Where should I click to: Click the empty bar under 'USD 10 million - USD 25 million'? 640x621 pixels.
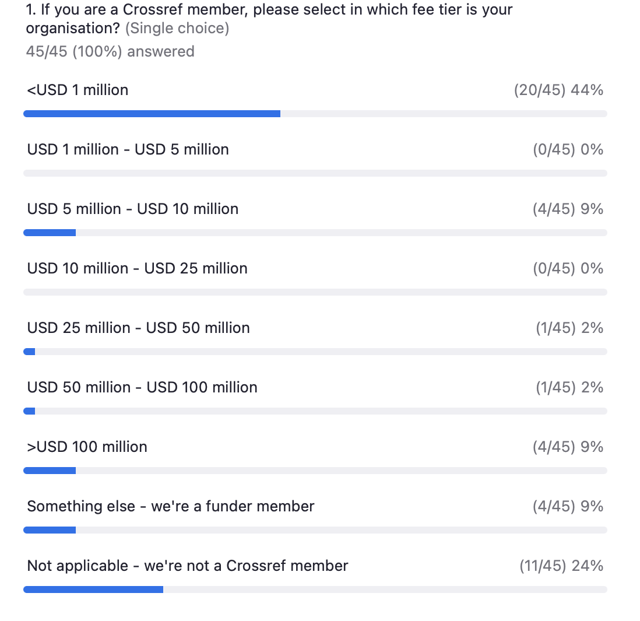[315, 292]
